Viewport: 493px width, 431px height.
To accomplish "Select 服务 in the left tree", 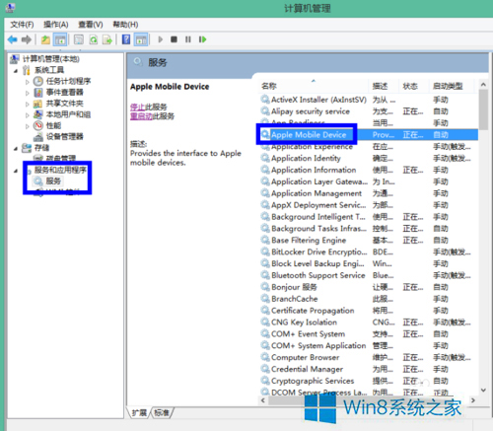I will point(53,180).
